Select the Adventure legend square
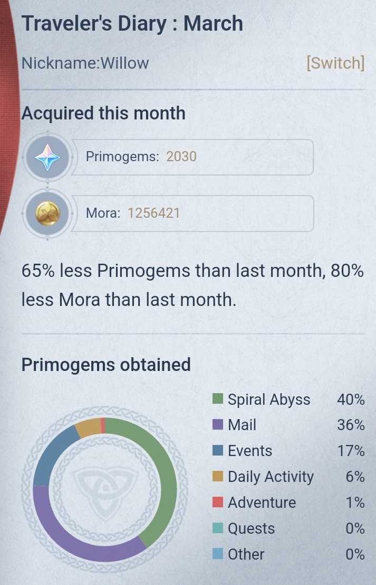Image resolution: width=376 pixels, height=585 pixels. (217, 503)
